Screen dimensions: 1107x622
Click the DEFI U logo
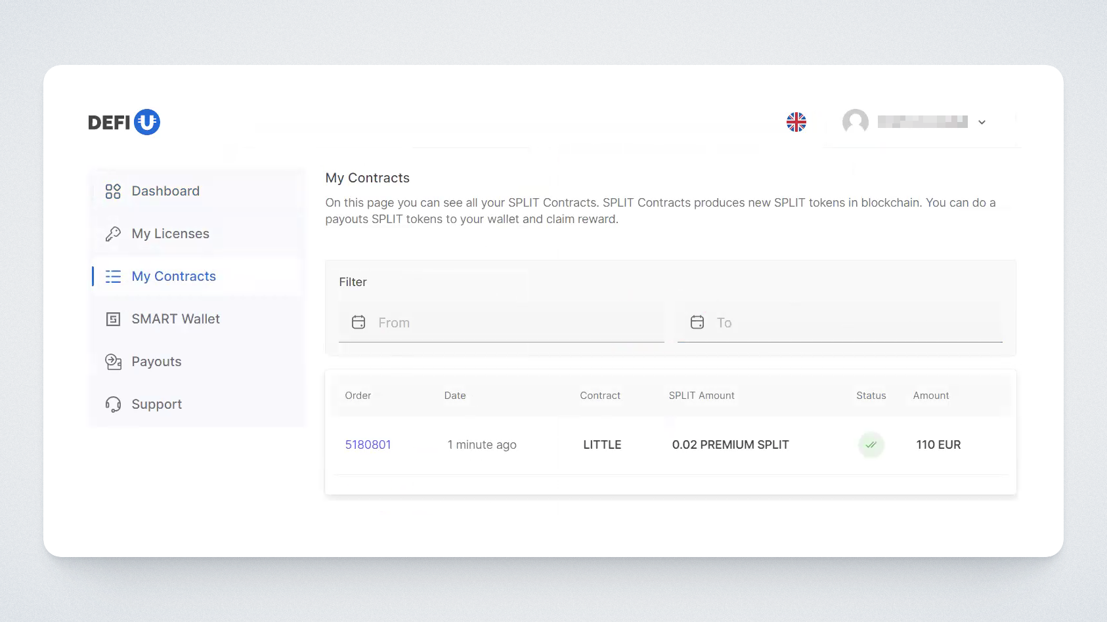point(124,122)
